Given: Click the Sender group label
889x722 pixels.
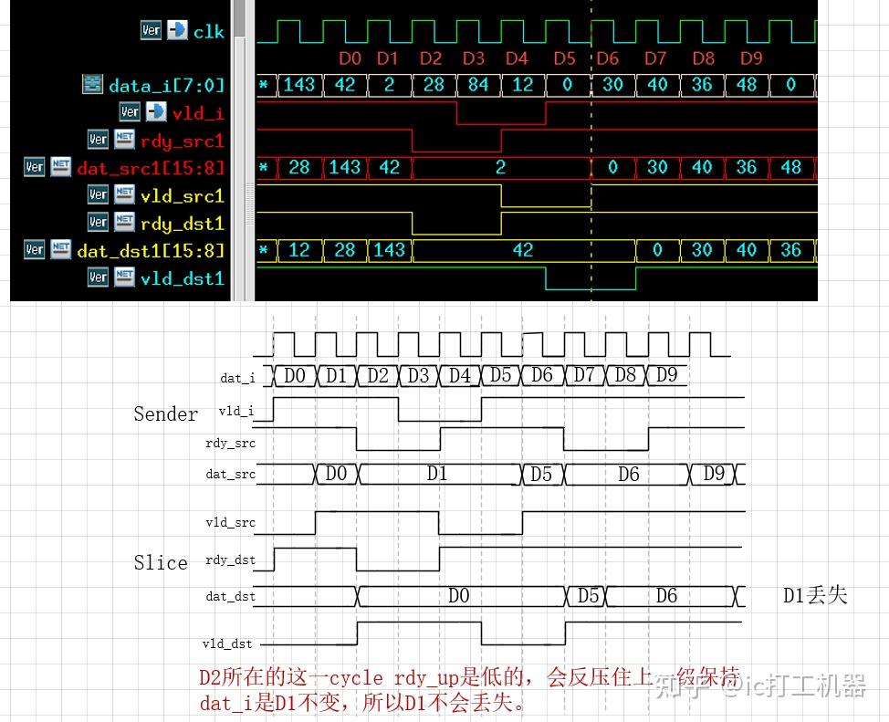Looking at the screenshot, I should click(x=165, y=413).
